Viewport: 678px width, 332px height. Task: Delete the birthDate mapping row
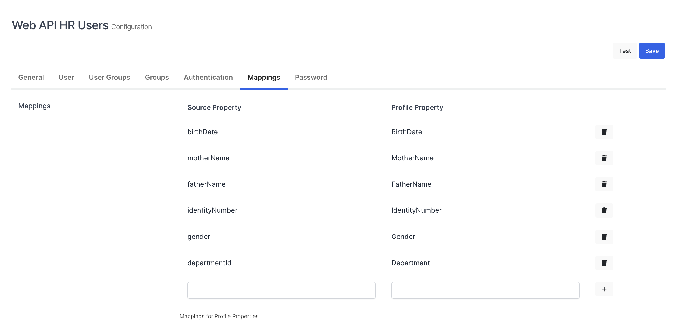(x=604, y=132)
